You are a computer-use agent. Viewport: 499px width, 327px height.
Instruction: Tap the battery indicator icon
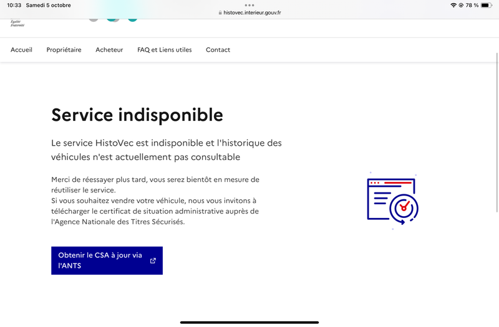487,5
